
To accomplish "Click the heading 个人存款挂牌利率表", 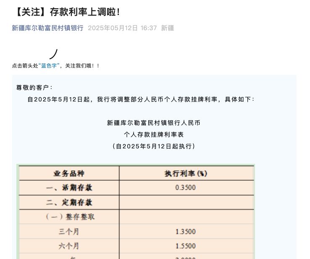I will [x=154, y=135].
